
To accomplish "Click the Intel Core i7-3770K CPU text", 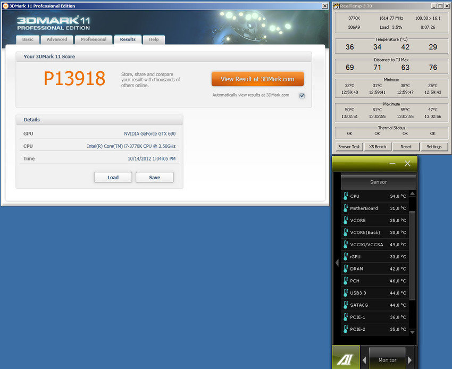I will 131,146.
